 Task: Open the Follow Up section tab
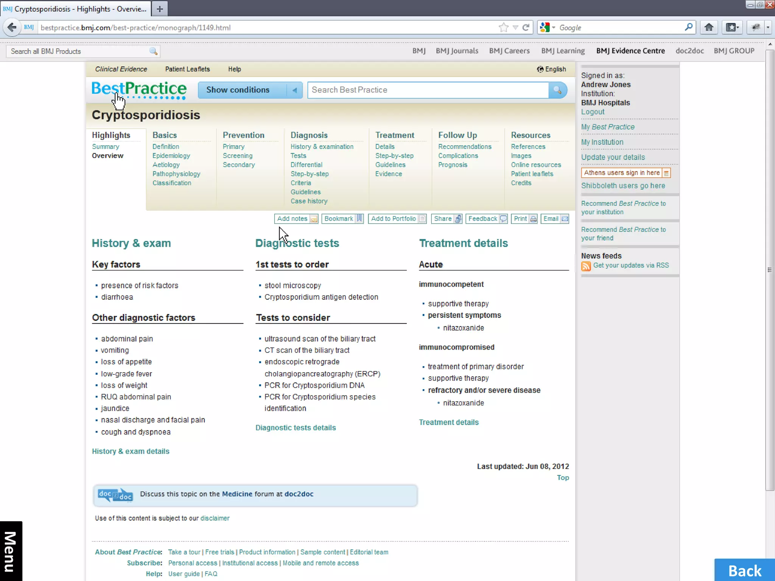click(x=458, y=135)
